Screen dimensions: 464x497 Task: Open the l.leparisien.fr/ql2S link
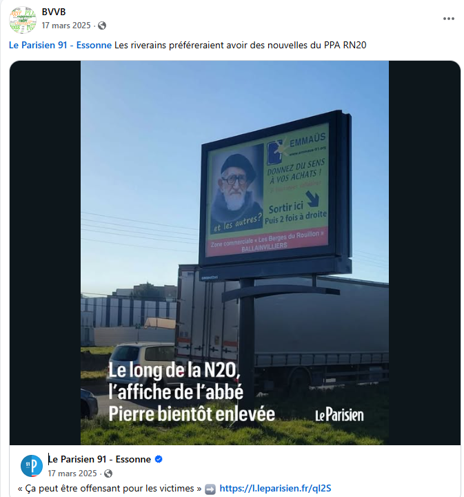(275, 488)
